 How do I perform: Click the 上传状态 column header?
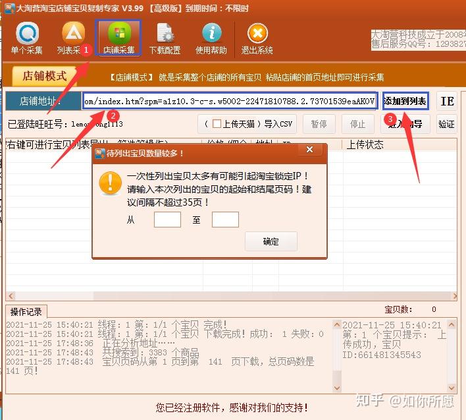[x=365, y=144]
